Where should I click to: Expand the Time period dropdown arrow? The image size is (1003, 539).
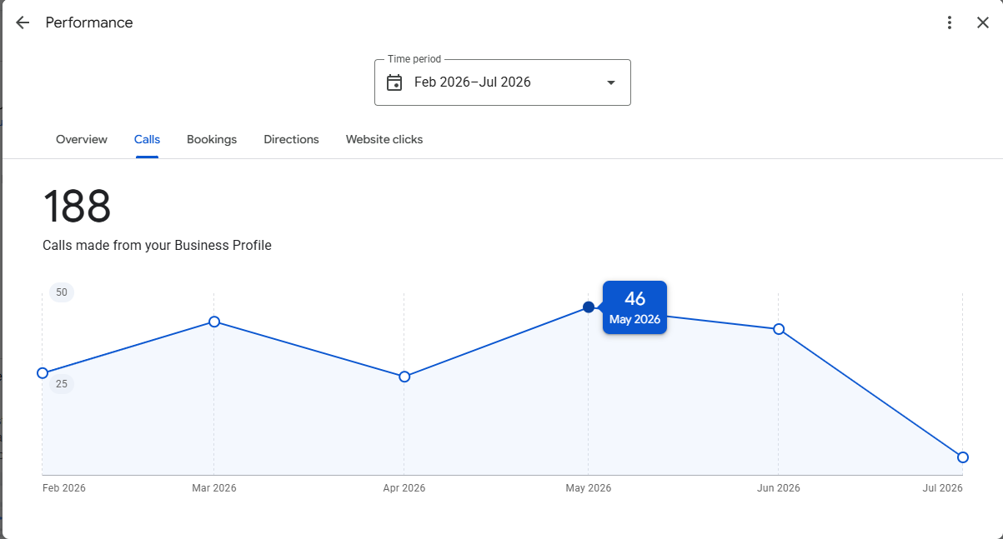click(x=610, y=82)
